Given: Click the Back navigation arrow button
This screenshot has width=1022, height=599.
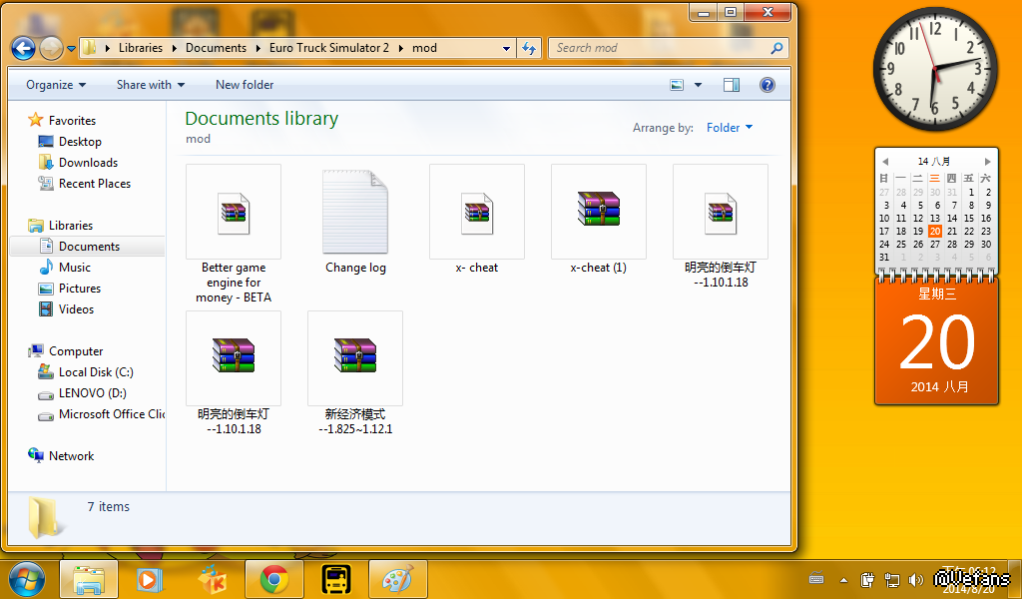Looking at the screenshot, I should click(23, 48).
